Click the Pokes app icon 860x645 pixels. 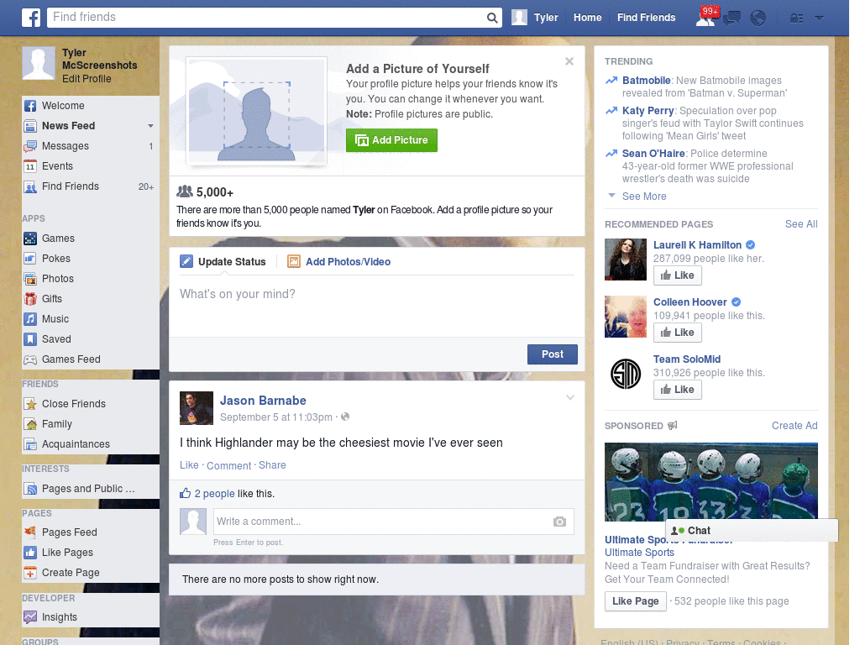pyautogui.click(x=30, y=259)
